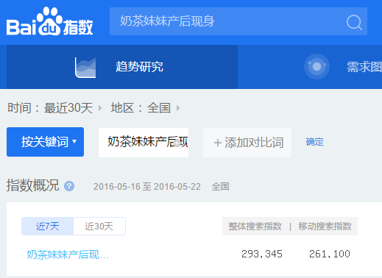
Task: Click the mobile index value 261,100
Action: pyautogui.click(x=330, y=254)
